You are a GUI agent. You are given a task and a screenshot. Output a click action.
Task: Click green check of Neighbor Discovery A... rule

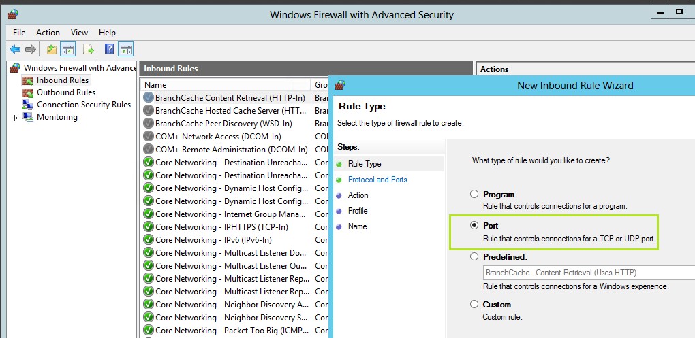149,305
